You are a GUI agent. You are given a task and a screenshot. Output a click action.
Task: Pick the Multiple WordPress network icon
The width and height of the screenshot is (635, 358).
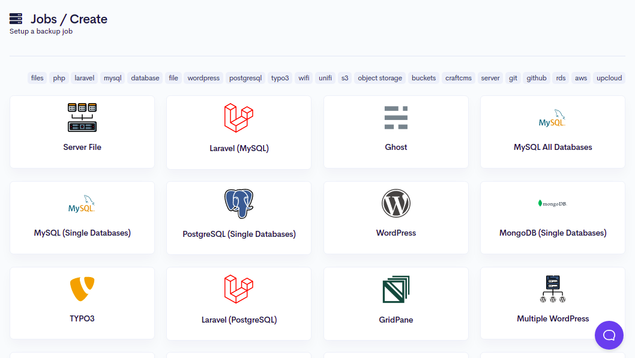[553, 289]
